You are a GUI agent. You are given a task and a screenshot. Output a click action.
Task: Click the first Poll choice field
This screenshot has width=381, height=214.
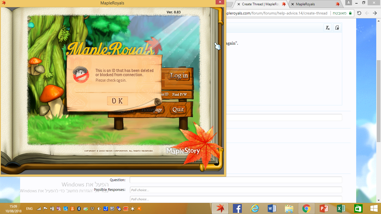(236, 190)
